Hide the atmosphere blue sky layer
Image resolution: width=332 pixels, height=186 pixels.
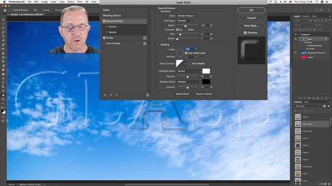(x=296, y=53)
